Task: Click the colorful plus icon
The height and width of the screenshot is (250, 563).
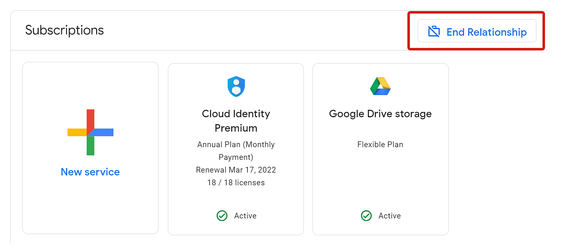Action: 90,132
